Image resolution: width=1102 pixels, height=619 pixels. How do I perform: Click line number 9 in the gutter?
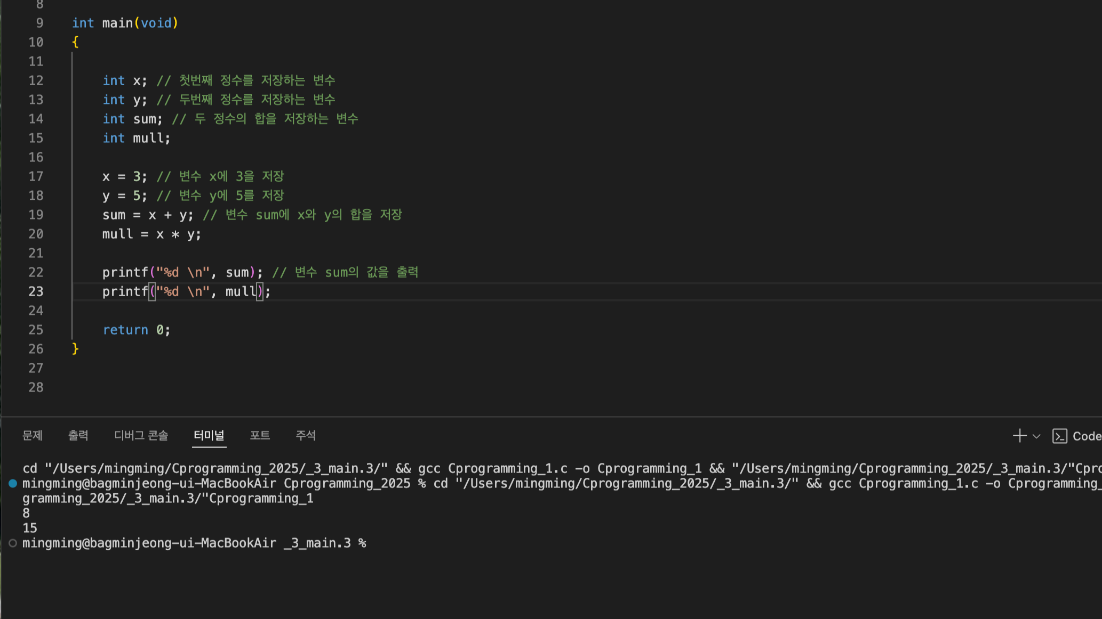coord(39,23)
